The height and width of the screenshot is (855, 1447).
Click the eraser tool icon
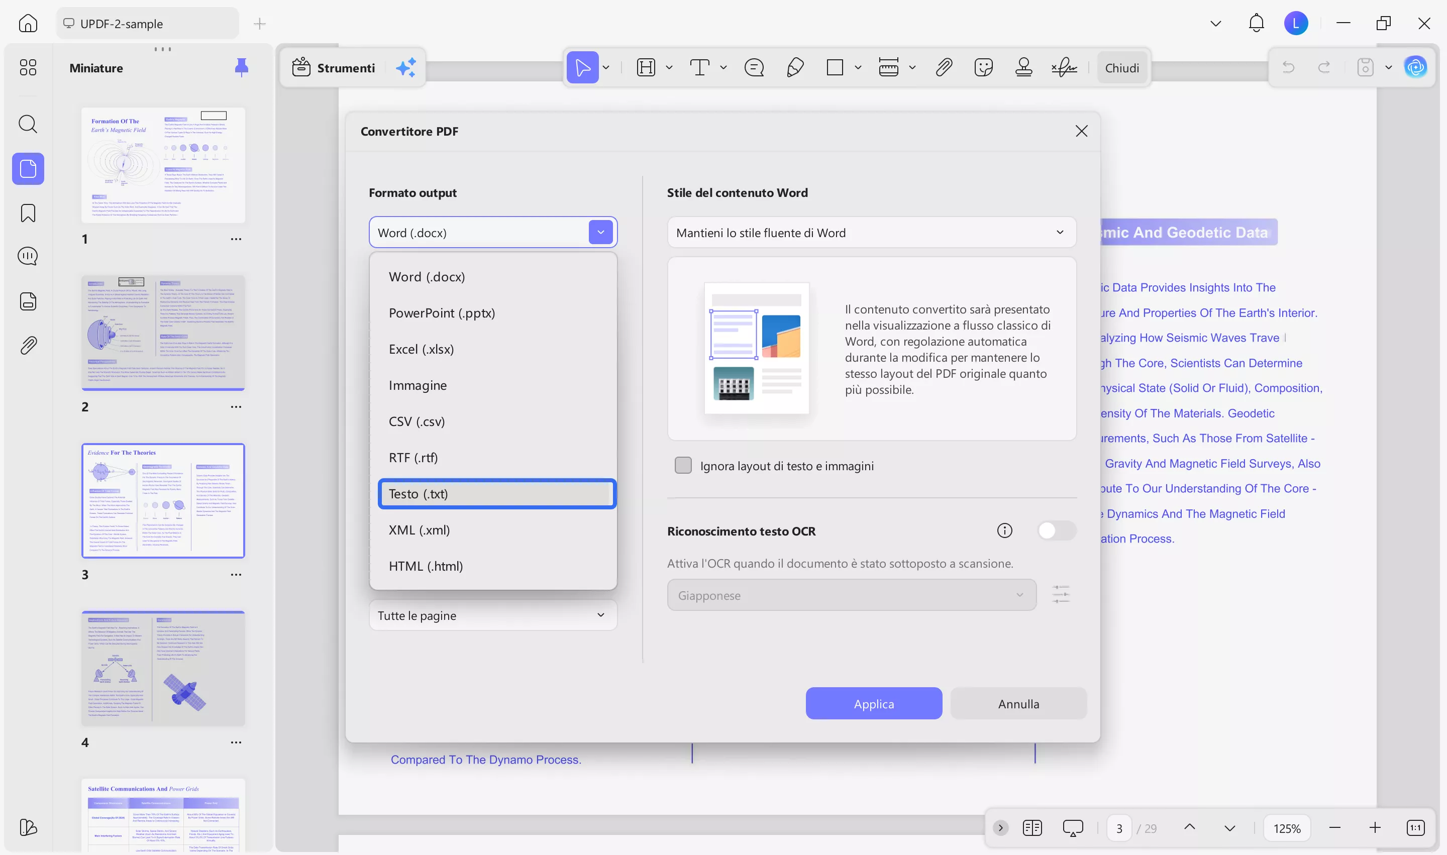point(795,67)
